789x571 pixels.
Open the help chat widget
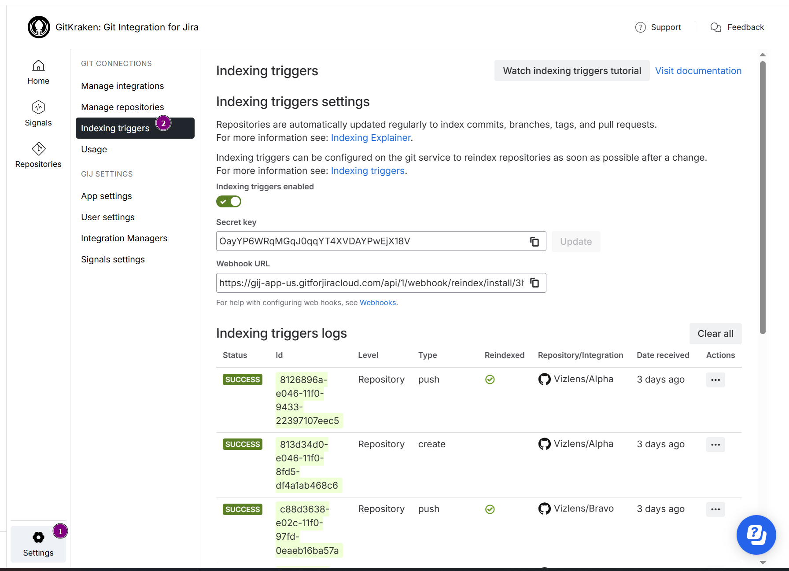[x=756, y=535]
